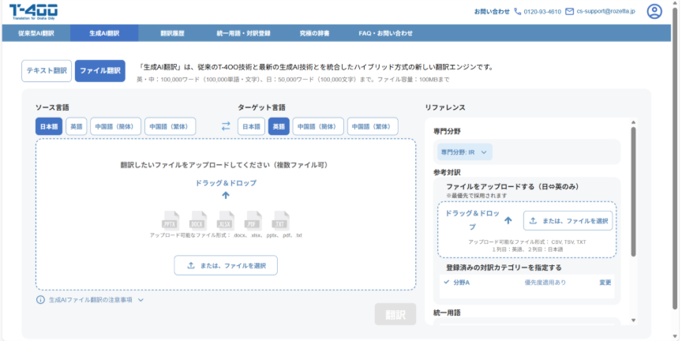The width and height of the screenshot is (682, 341).
Task: Expand the 生成AIファイル翻訳の注意事項 chevron
Action: [141, 300]
